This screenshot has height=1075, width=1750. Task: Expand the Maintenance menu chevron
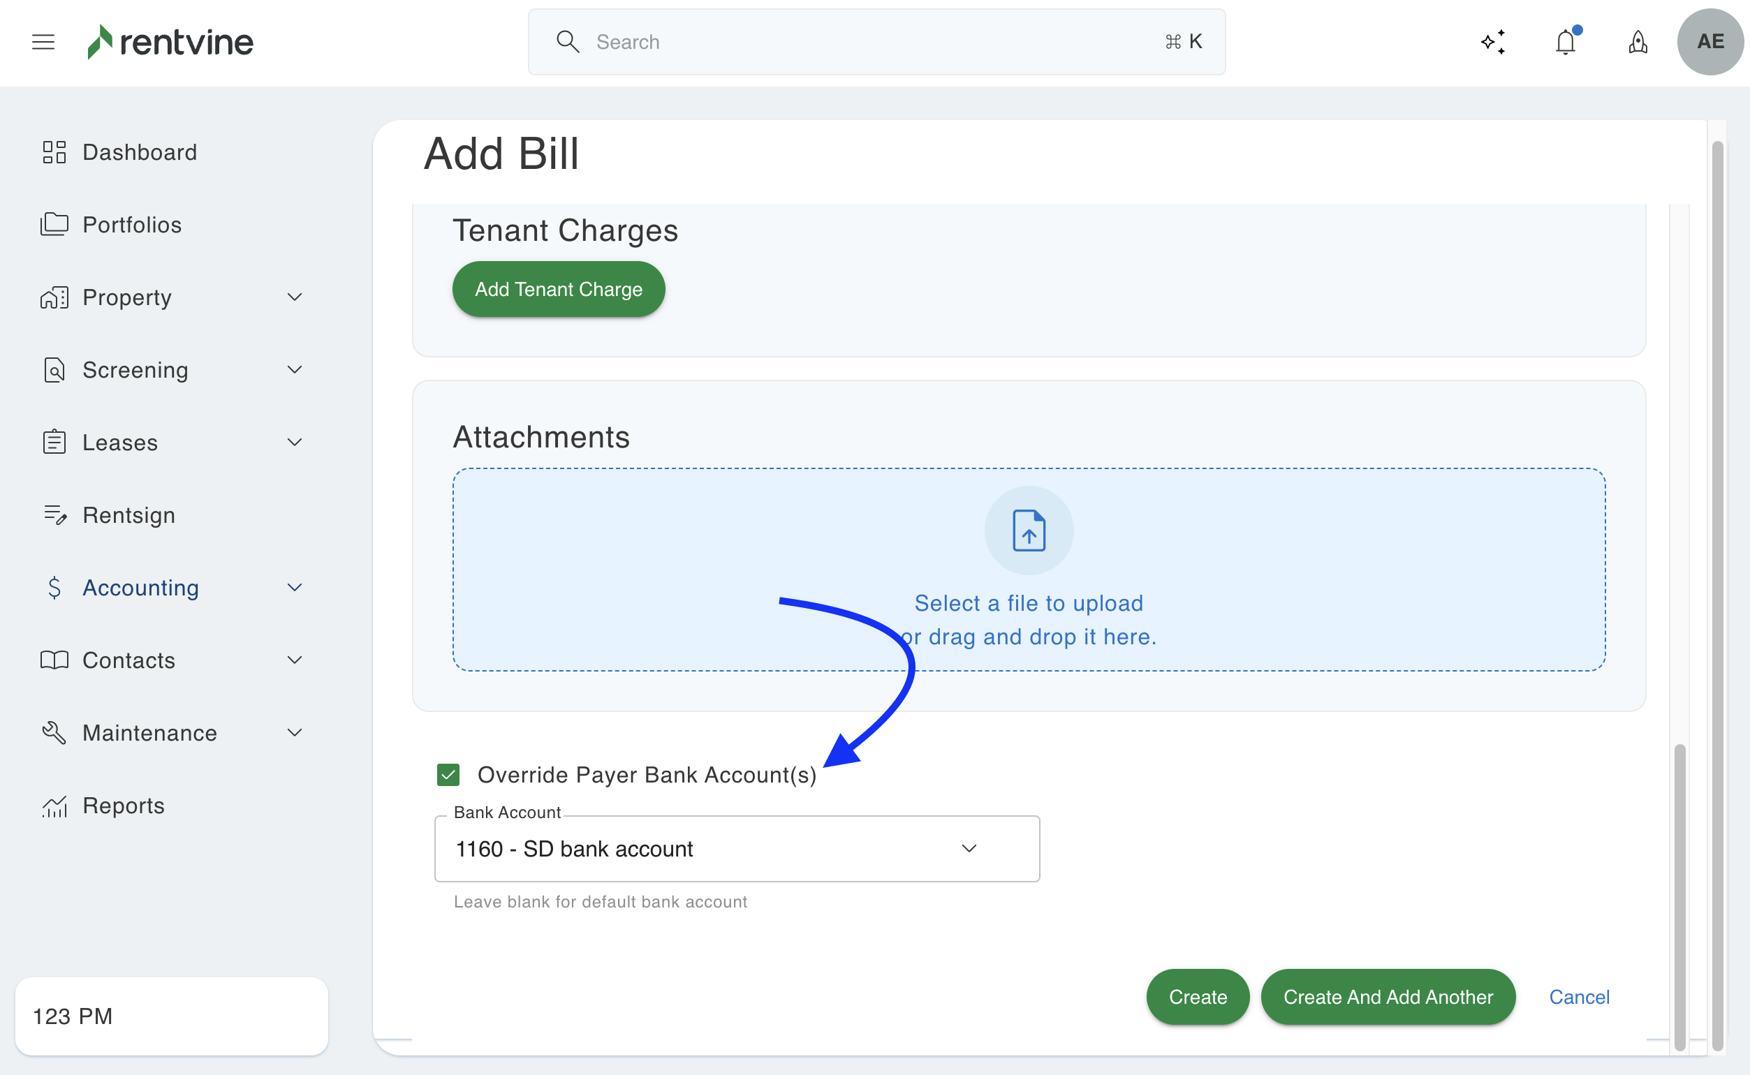click(295, 732)
